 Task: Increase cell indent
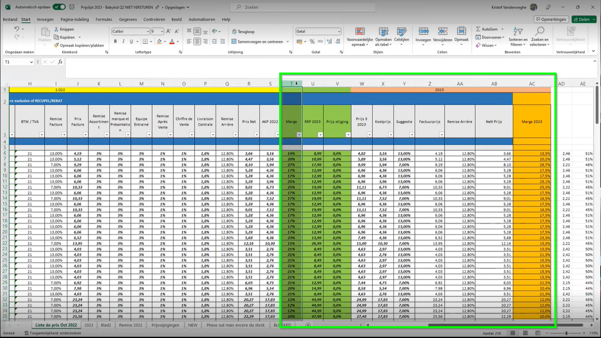pos(222,41)
